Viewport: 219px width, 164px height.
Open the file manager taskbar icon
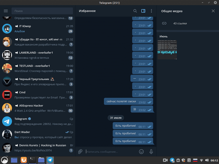point(41,160)
